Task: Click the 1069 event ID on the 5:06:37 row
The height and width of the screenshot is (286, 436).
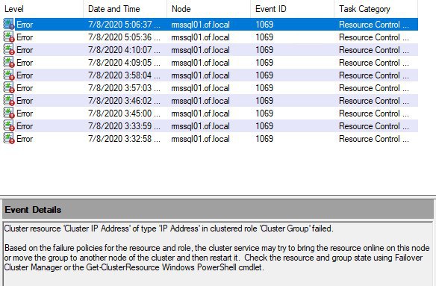Action: coord(264,25)
